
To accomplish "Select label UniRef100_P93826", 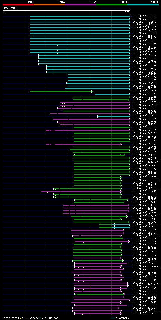I will coord(144,50).
